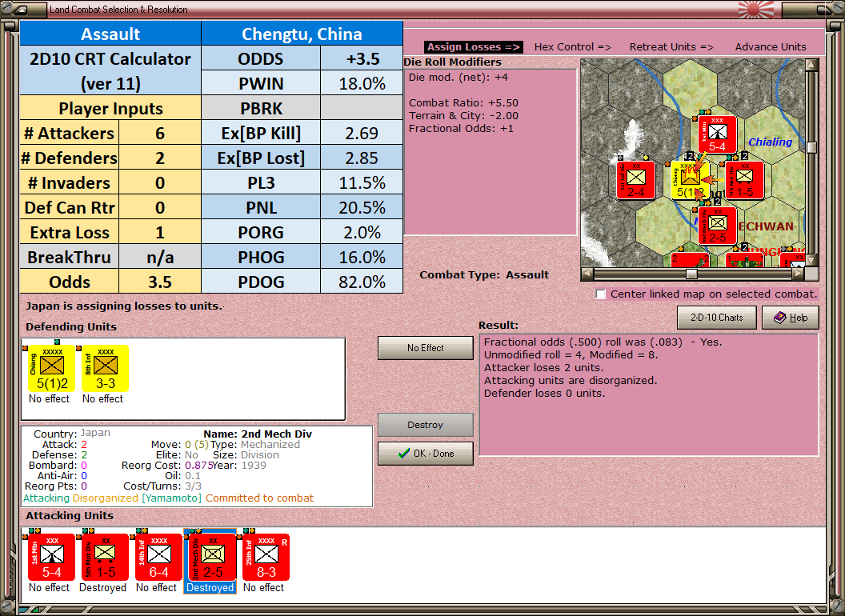The height and width of the screenshot is (616, 845).
Task: Go to Advance Units step
Action: click(771, 47)
